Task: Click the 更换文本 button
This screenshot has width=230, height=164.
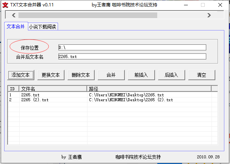Action: point(51,75)
